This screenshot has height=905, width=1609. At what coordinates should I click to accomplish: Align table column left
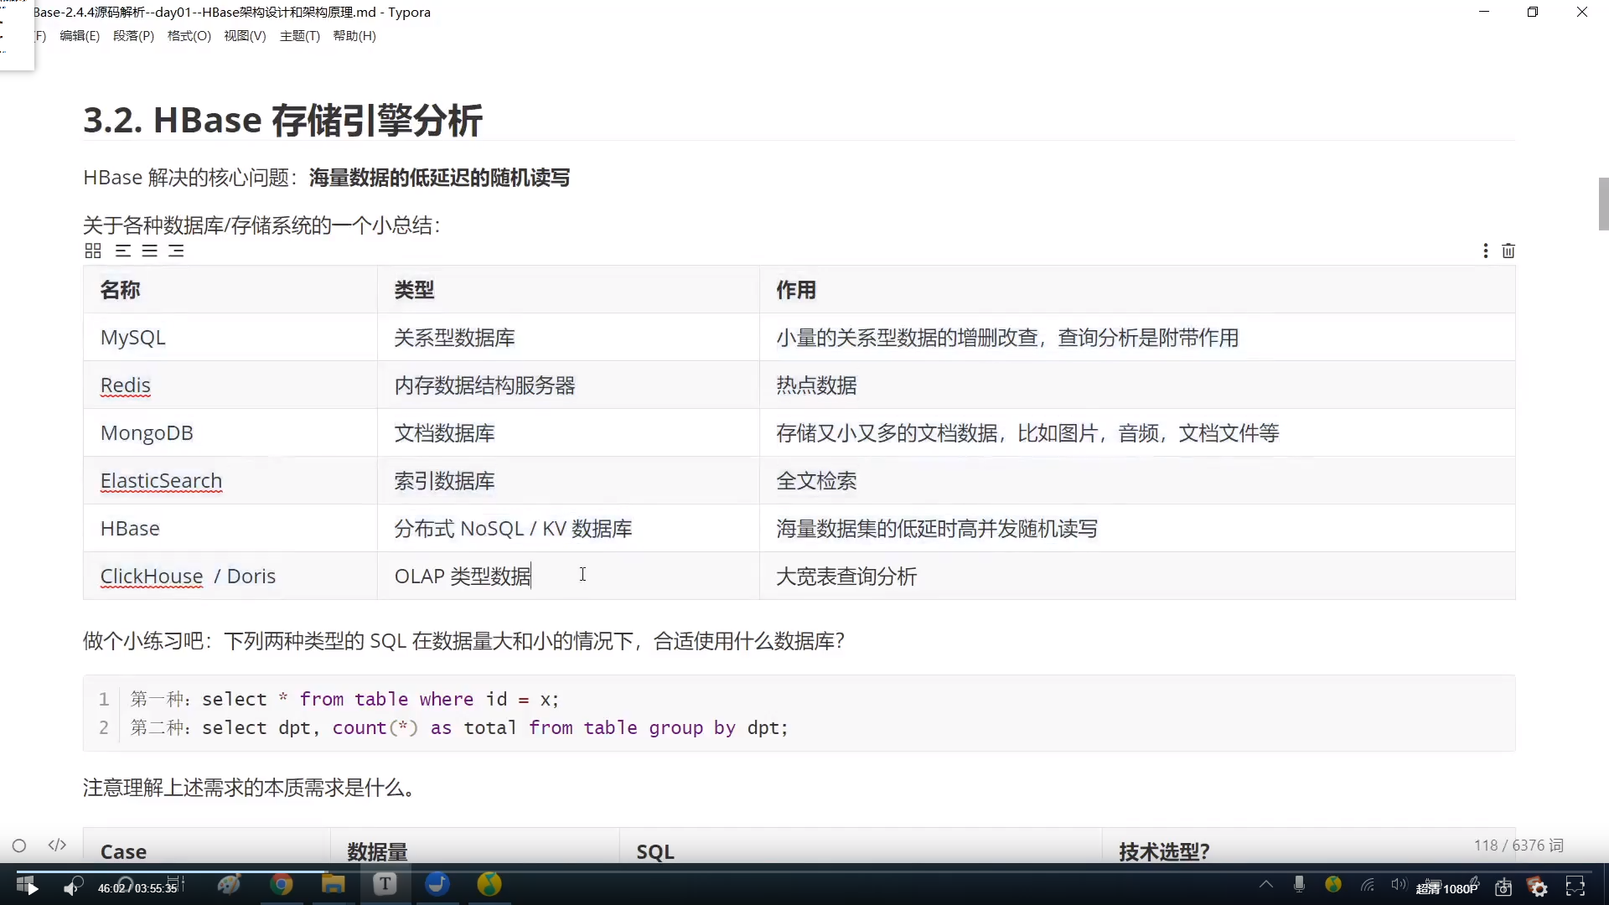(123, 251)
